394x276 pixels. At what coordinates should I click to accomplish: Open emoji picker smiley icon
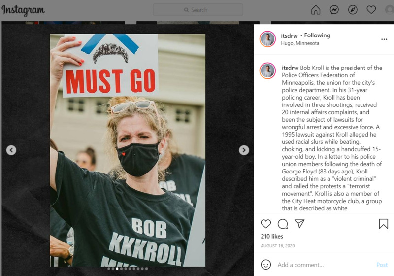(x=266, y=265)
